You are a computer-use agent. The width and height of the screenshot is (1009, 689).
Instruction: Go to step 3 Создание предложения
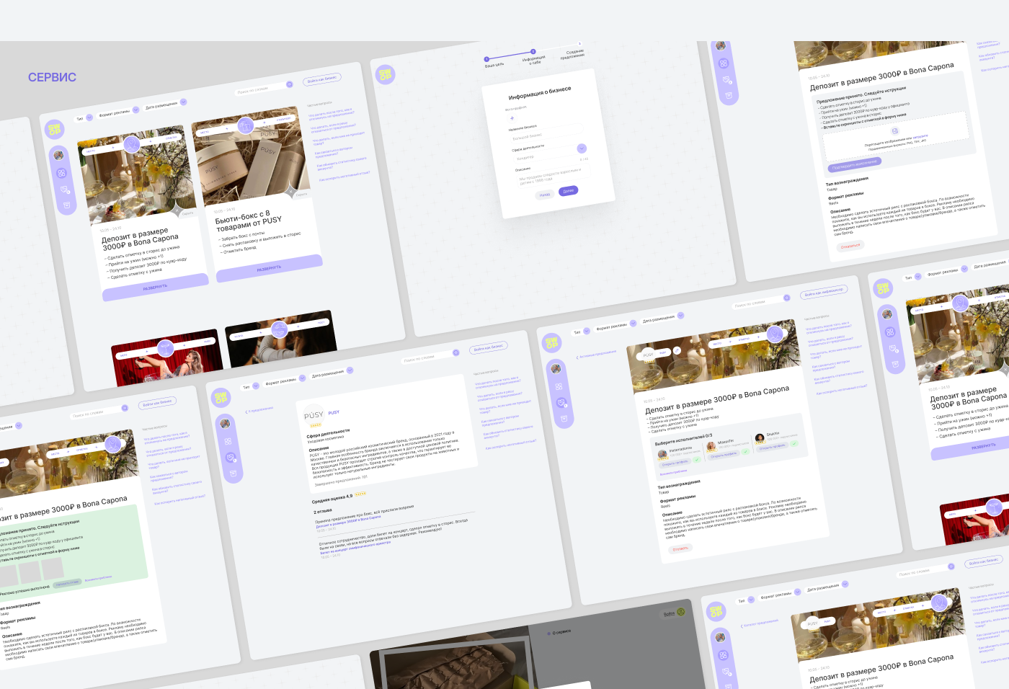[579, 44]
